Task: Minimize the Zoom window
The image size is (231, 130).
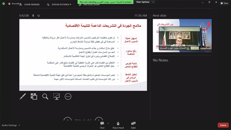Action: coord(203,2)
